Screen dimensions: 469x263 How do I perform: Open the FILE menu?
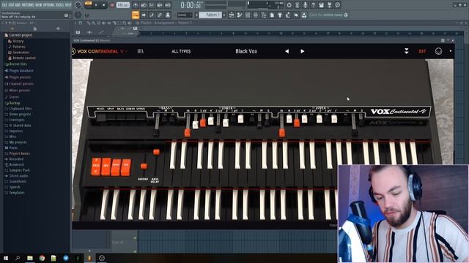coord(4,5)
